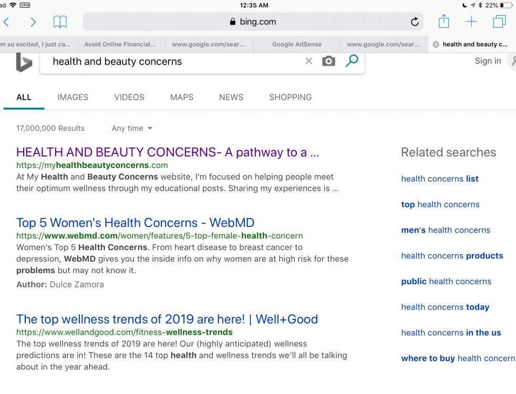Open HEALTH AND BEAUTY CONCERNS result title

click(x=168, y=152)
